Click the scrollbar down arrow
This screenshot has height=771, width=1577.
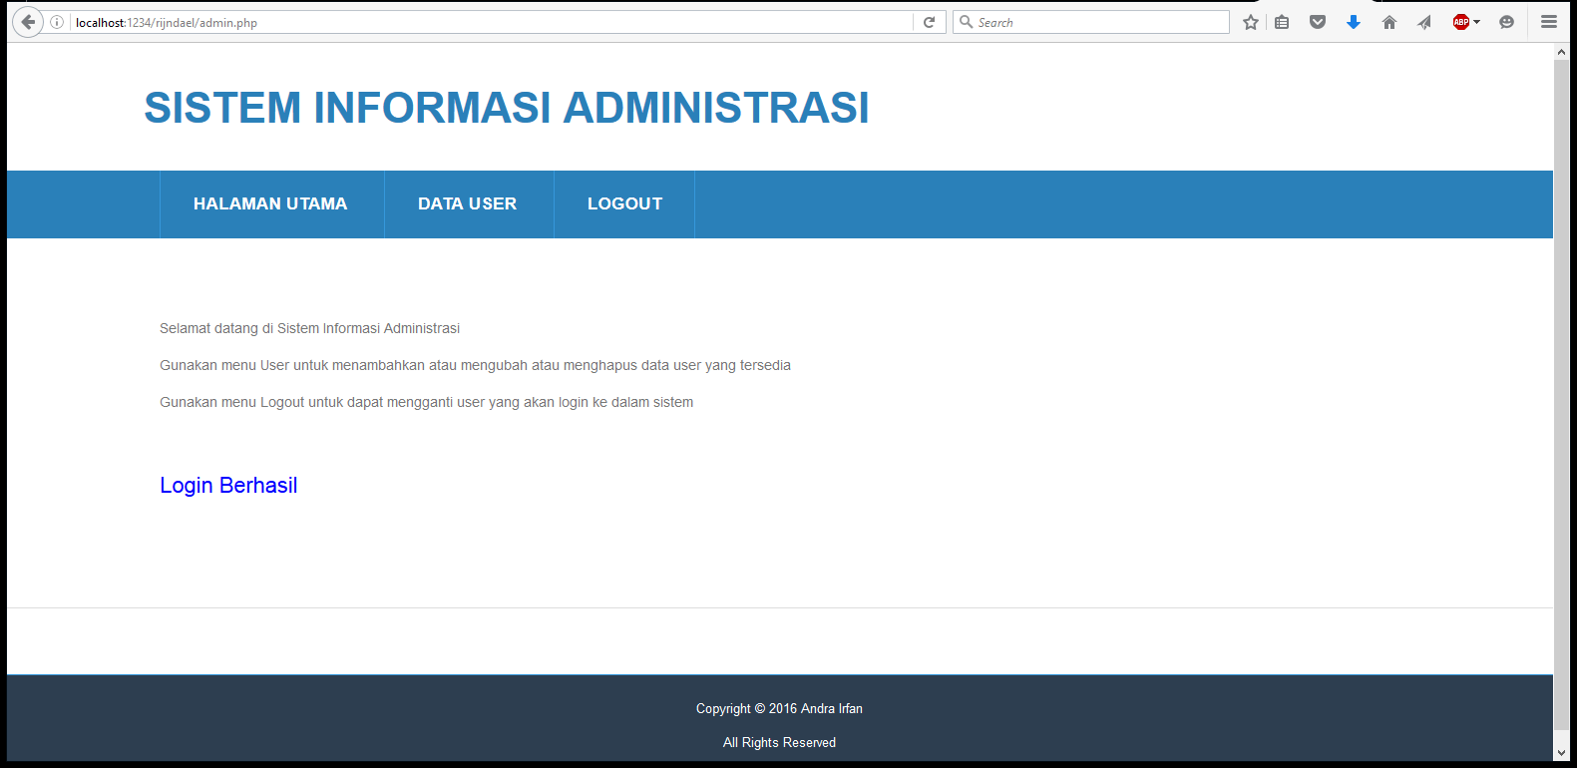click(x=1562, y=752)
